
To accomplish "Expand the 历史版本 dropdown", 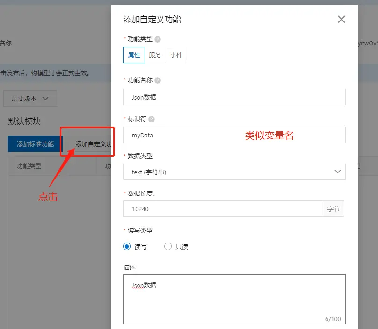I will (x=30, y=99).
